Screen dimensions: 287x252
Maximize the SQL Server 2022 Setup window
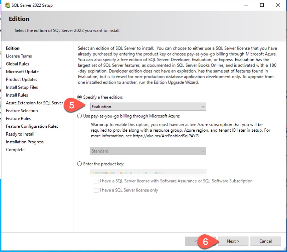click(x=262, y=5)
